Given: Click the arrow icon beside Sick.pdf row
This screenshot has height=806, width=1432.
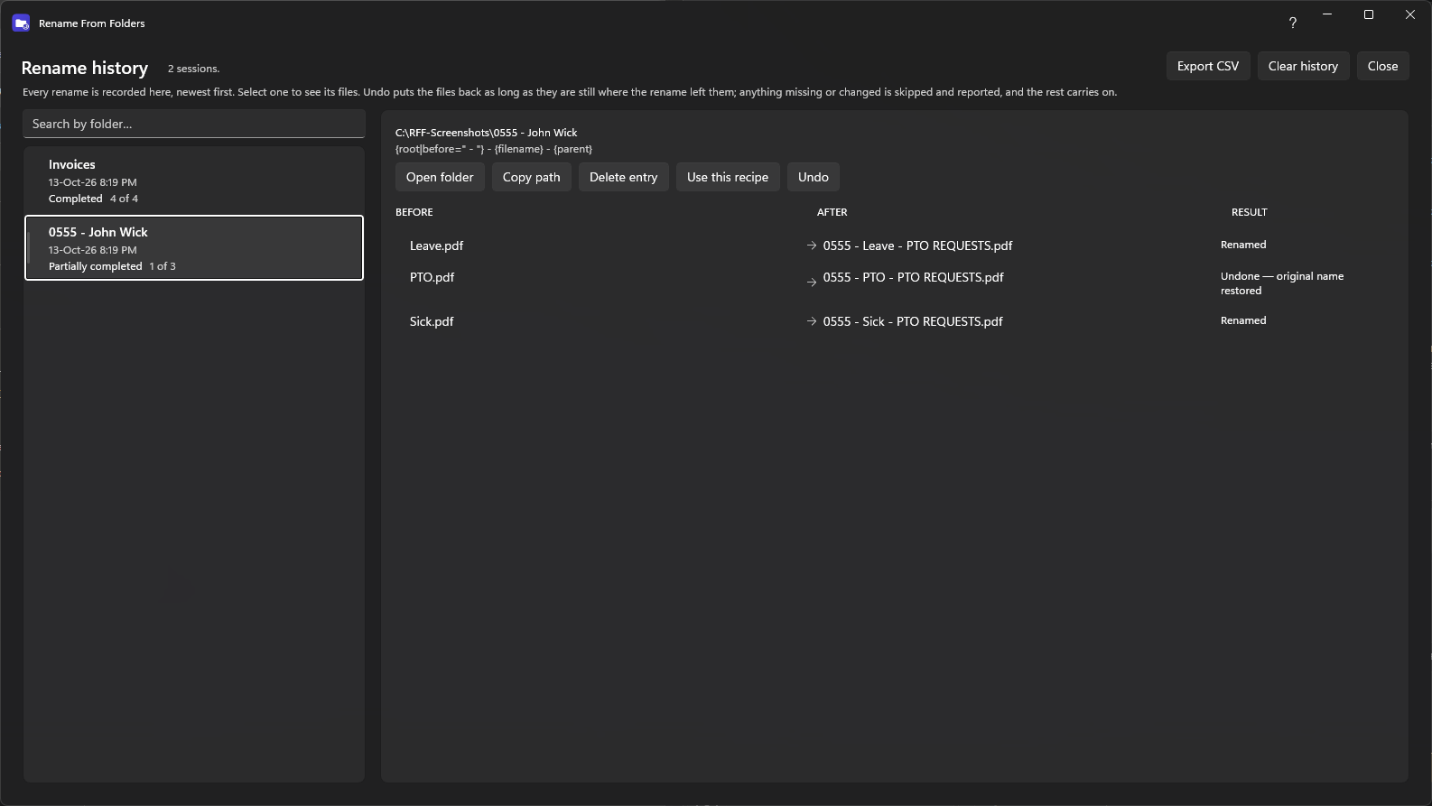Looking at the screenshot, I should (x=812, y=321).
